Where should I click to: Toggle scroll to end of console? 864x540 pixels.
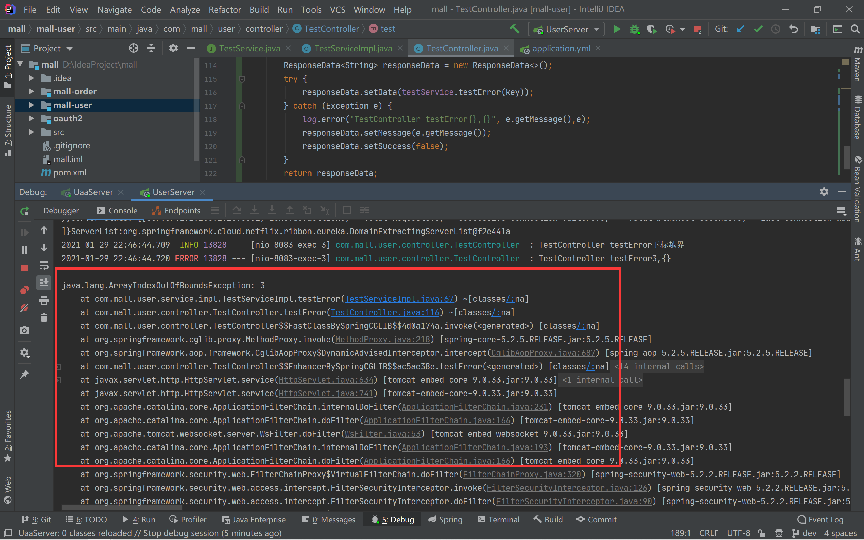[x=44, y=283]
